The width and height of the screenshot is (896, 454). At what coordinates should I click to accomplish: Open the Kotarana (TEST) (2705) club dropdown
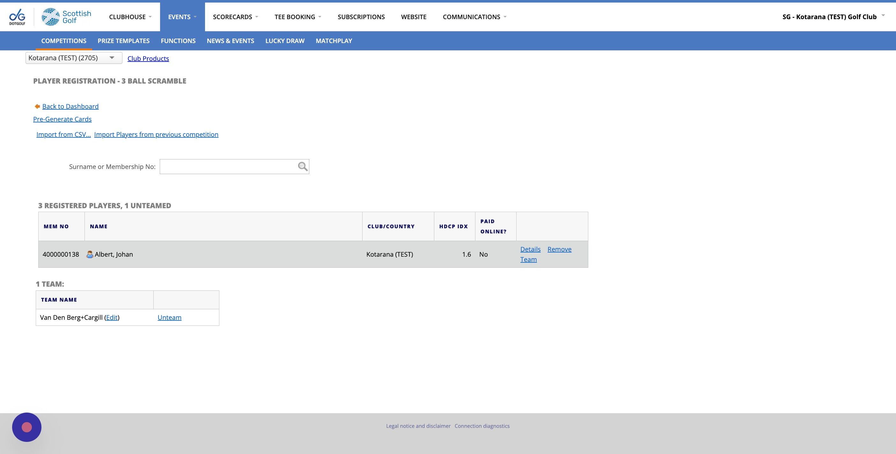(74, 58)
